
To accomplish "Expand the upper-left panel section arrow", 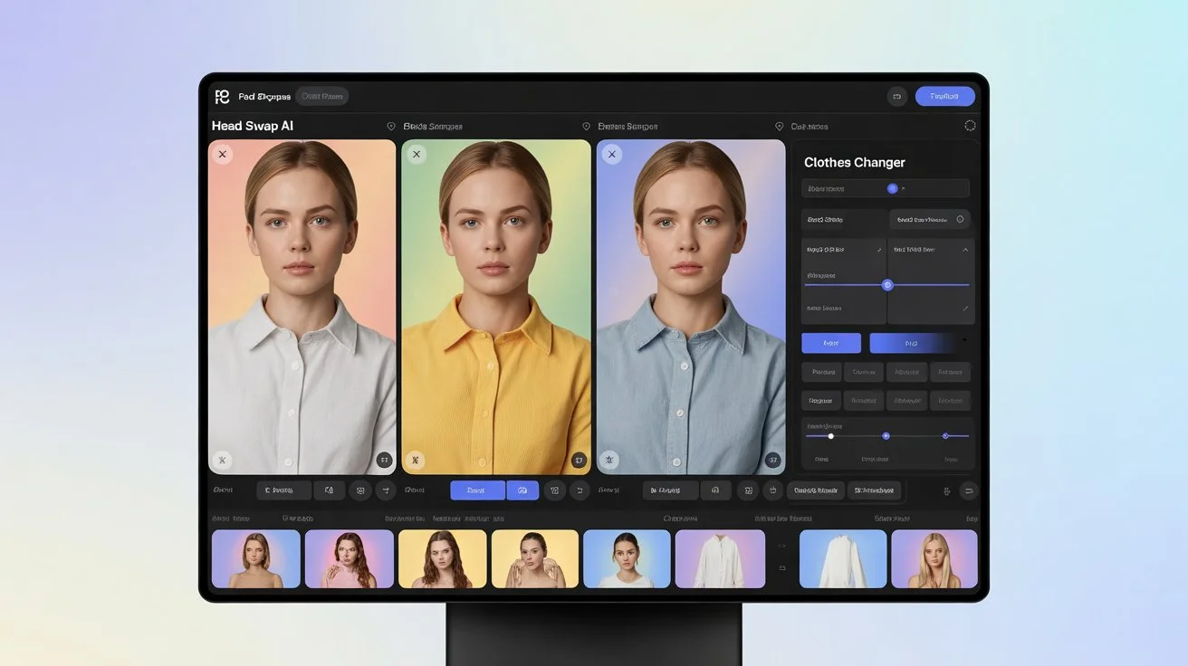I will [x=878, y=250].
